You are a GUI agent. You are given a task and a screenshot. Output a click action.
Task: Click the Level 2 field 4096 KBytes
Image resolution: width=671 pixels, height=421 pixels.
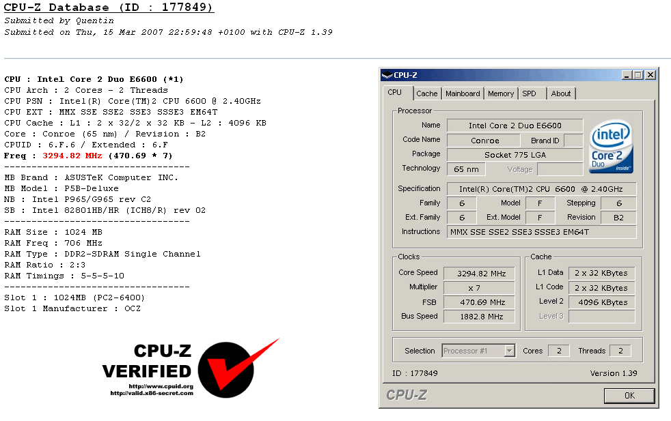coord(602,302)
